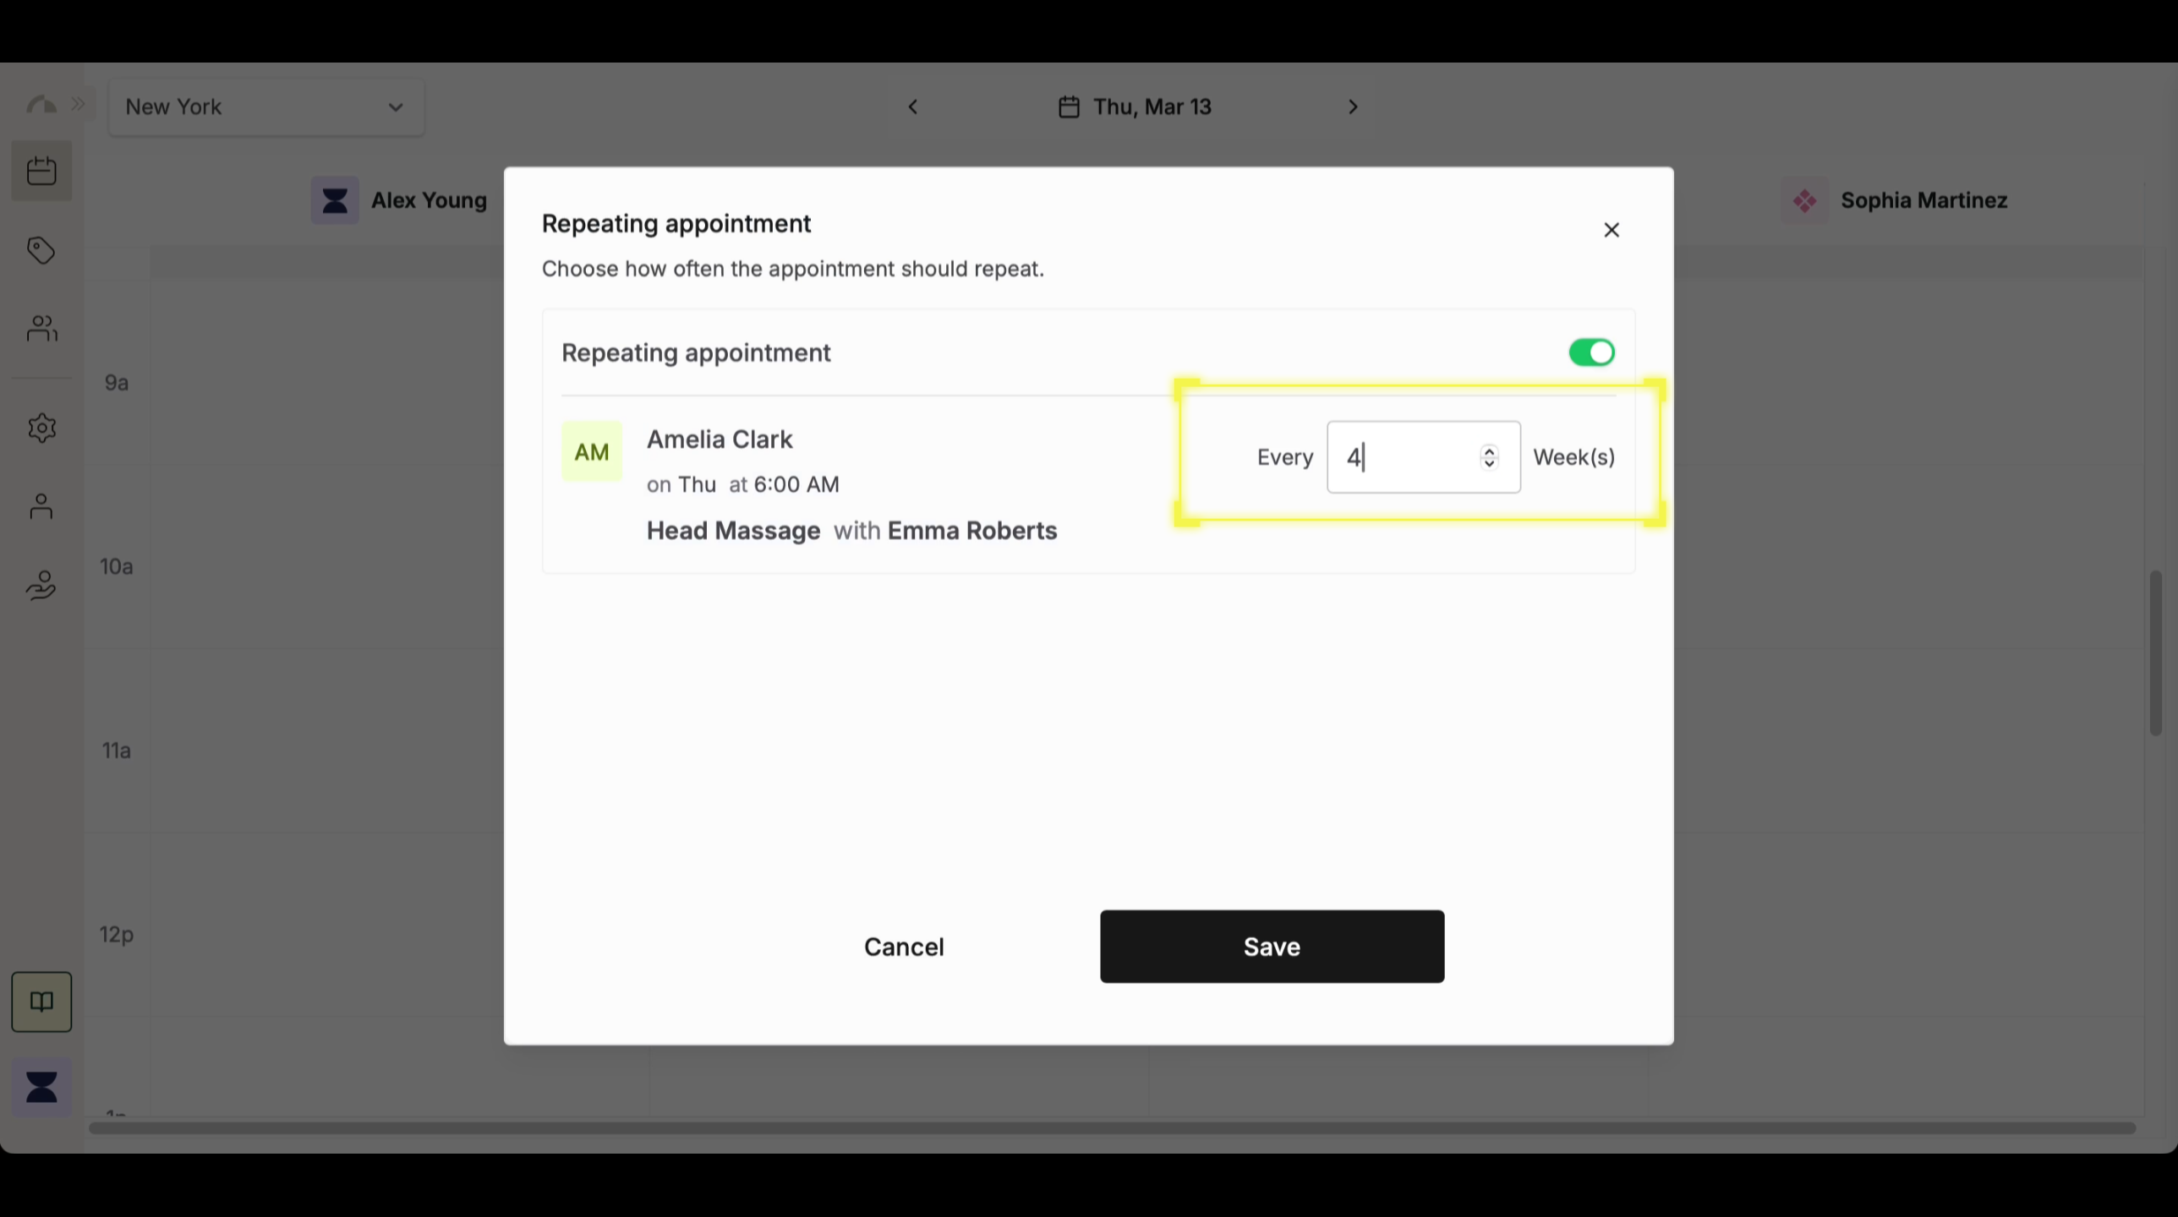Open the settings gear in sidebar

[41, 428]
